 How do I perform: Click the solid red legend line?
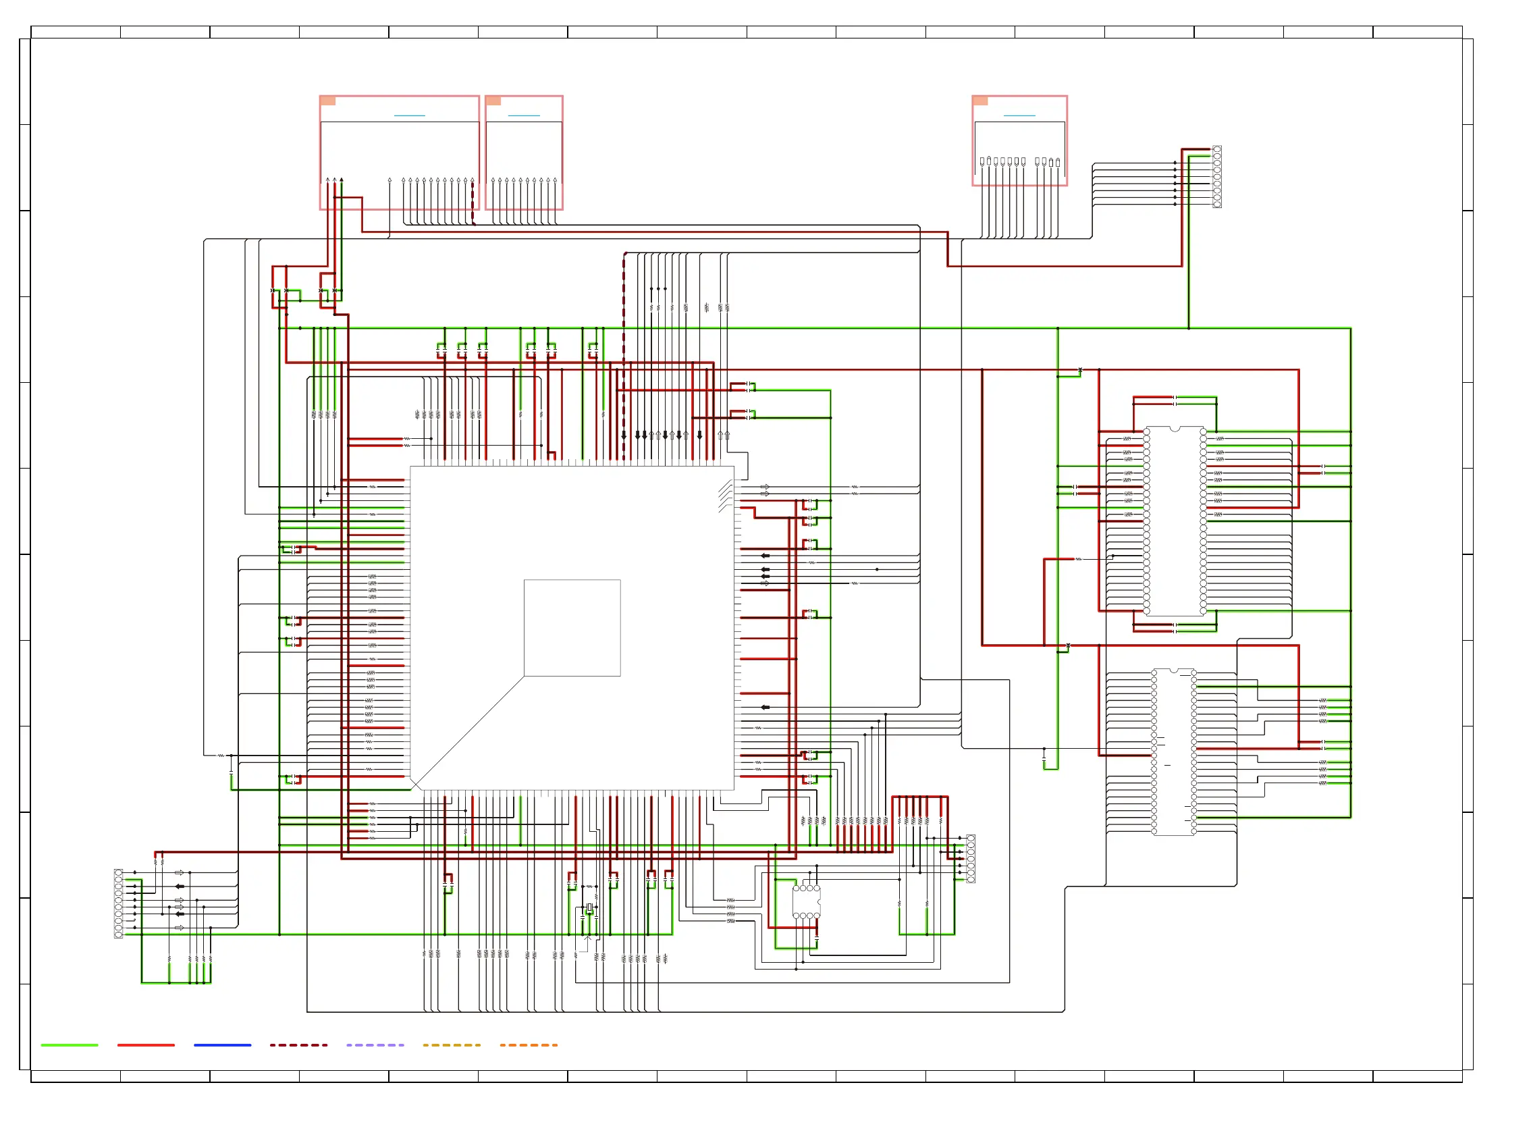[146, 1045]
